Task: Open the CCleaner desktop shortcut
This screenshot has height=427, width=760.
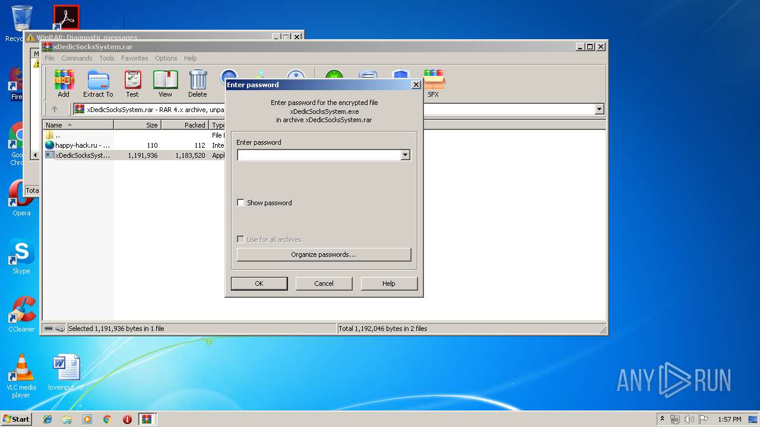Action: click(x=21, y=314)
